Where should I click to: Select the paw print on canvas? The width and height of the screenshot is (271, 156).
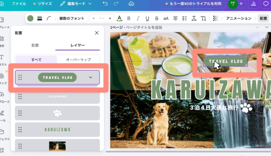246,108
